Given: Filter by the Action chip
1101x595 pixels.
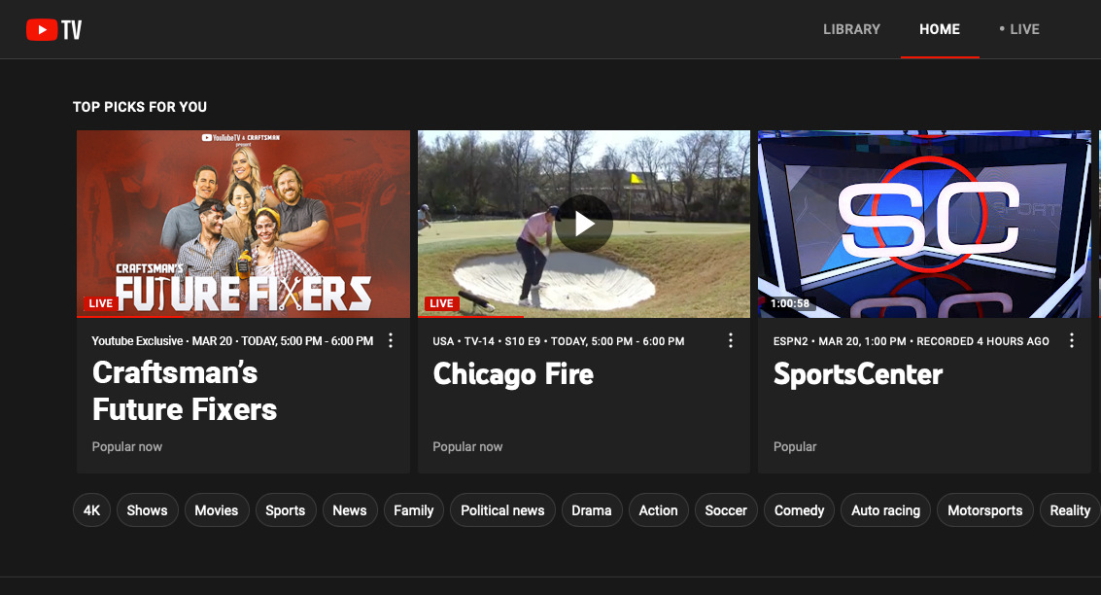Looking at the screenshot, I should (x=659, y=510).
